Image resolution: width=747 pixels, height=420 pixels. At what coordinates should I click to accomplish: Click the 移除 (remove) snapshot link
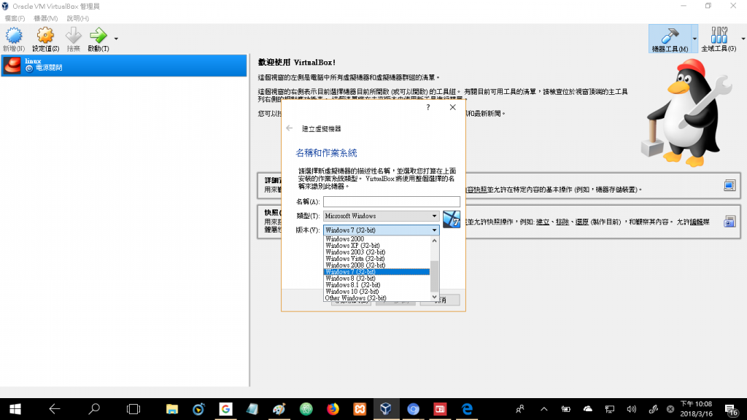562,222
